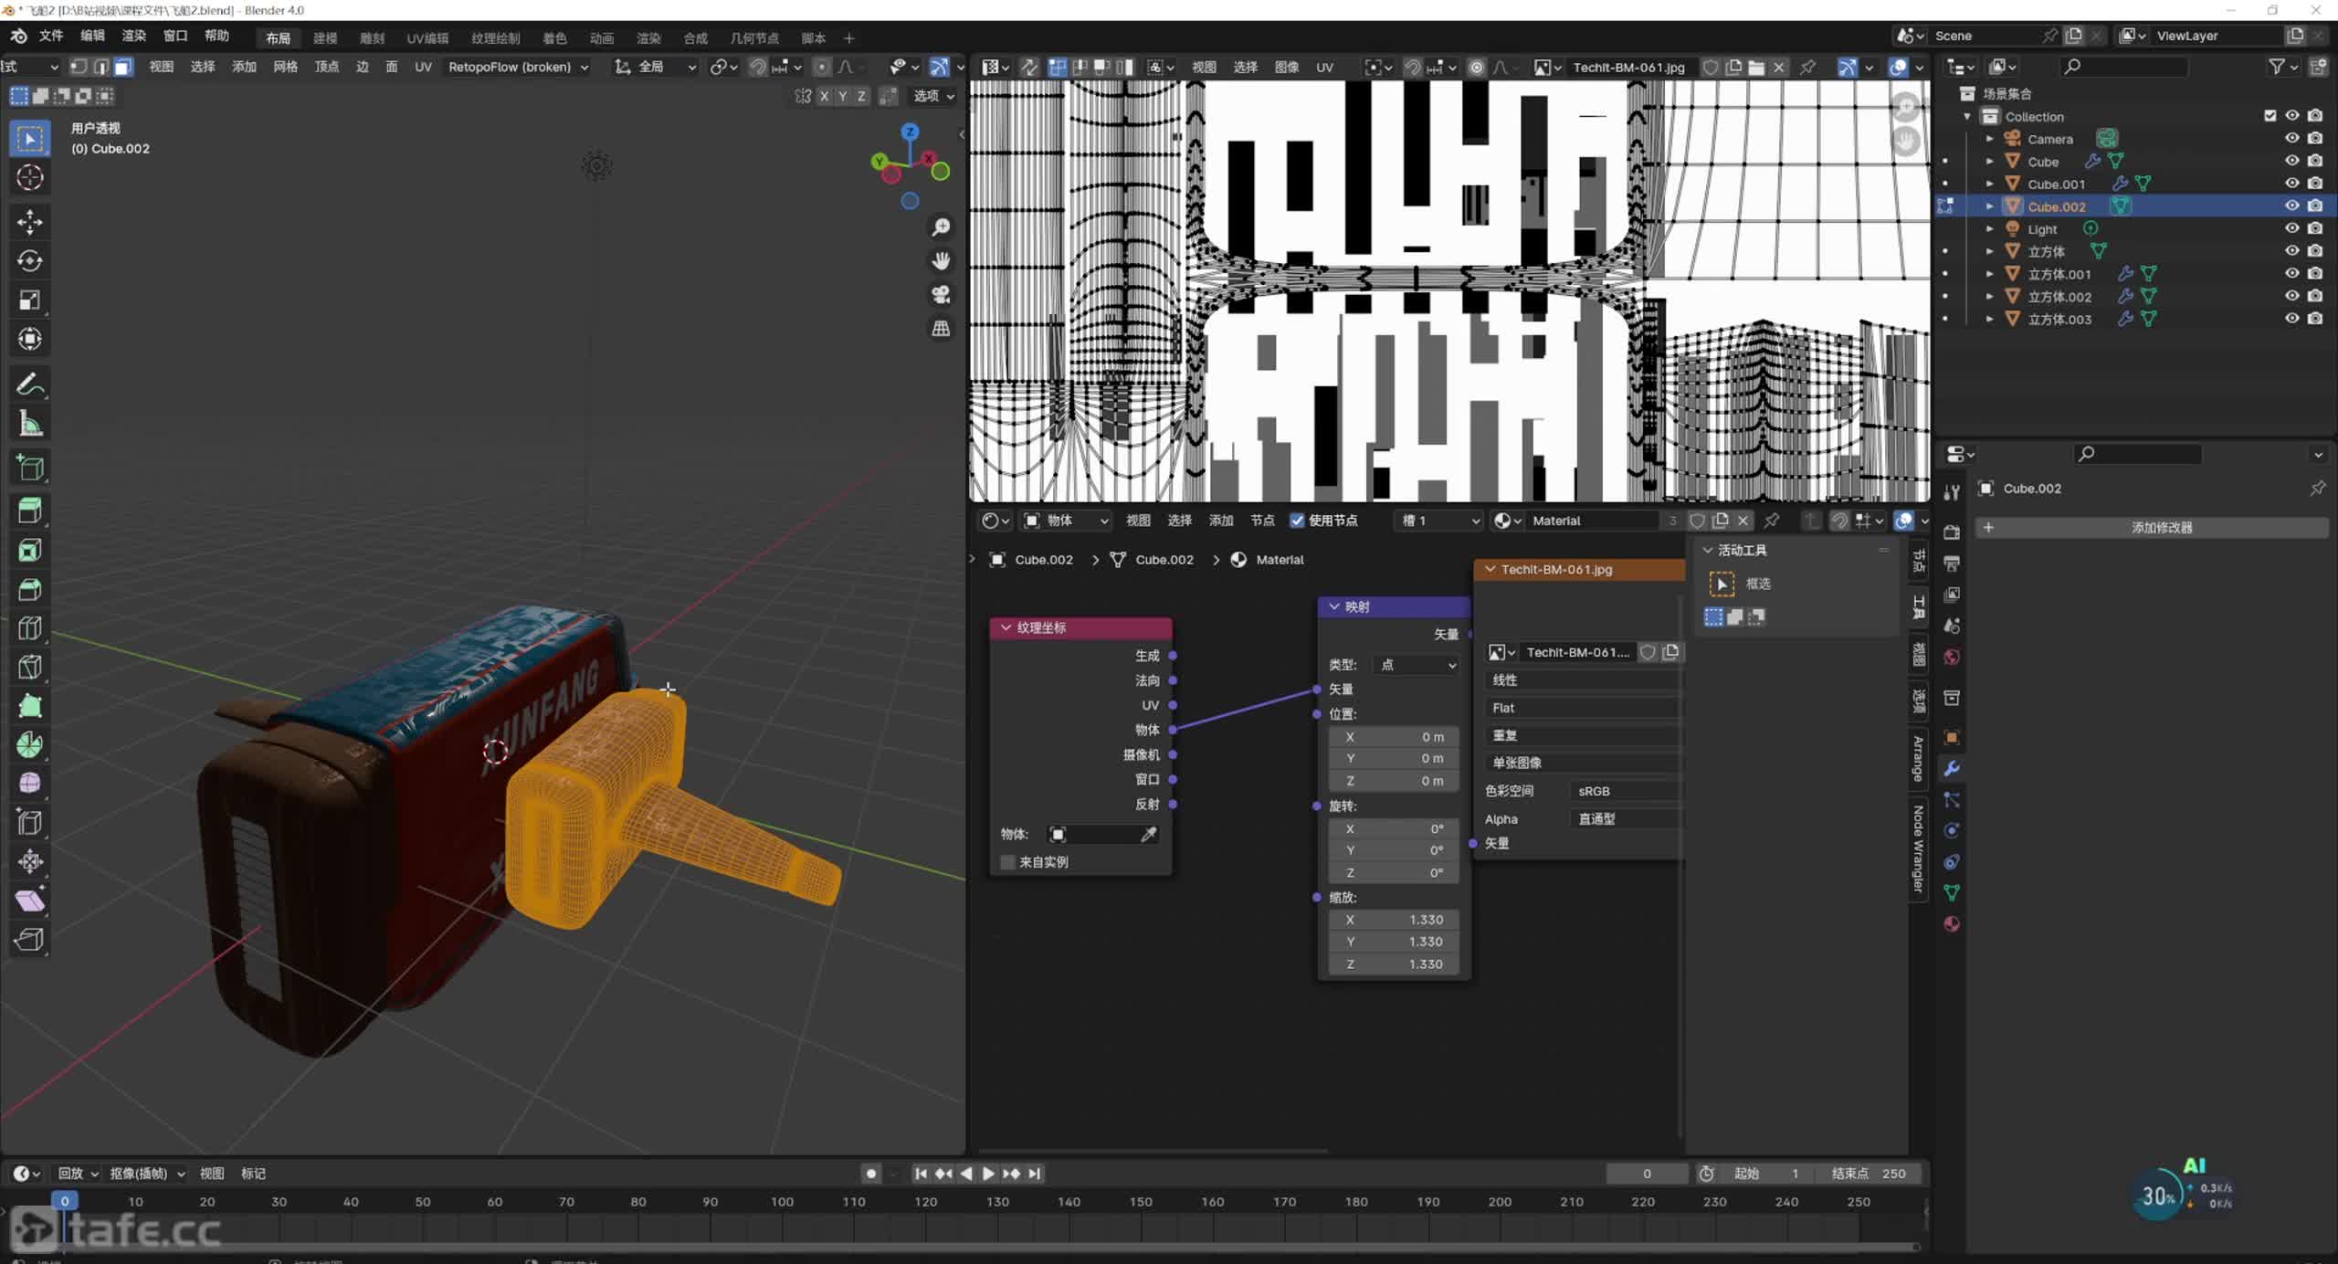Disable render for Cube.002 camera icon
The image size is (2338, 1264).
pos(2315,206)
